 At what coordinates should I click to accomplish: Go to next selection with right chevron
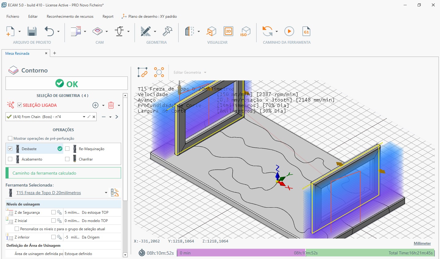point(117,117)
